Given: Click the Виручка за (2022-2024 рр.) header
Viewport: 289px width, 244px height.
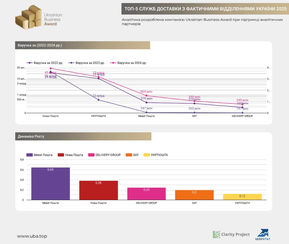Looking at the screenshot, I should tap(83, 45).
